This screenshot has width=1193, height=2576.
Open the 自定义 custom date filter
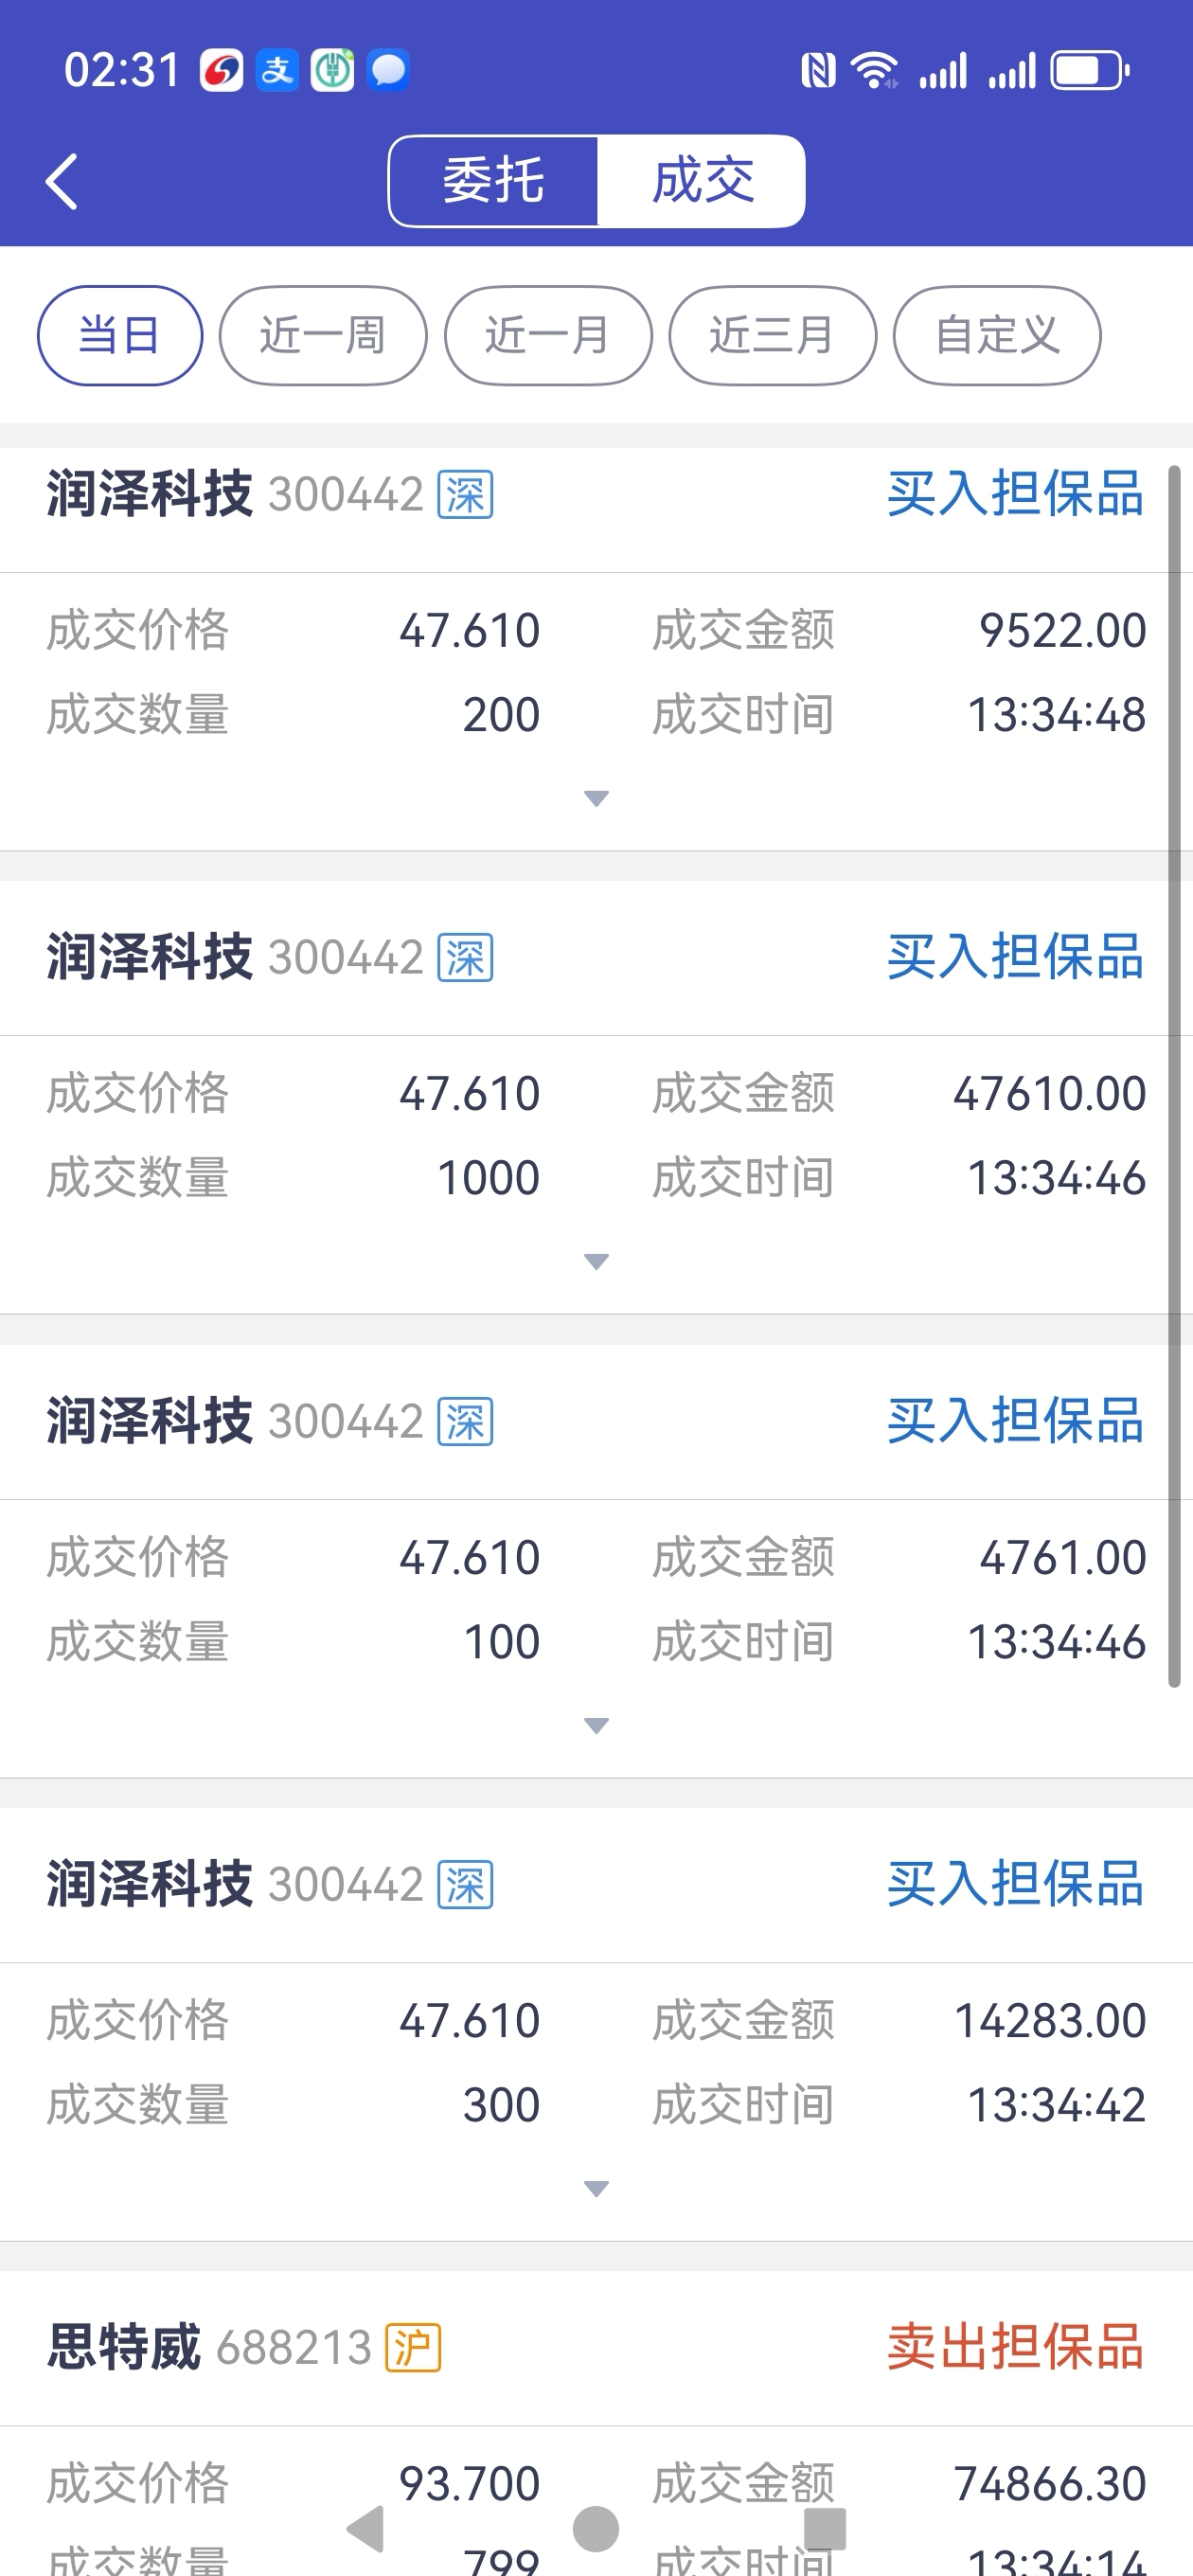tap(997, 335)
